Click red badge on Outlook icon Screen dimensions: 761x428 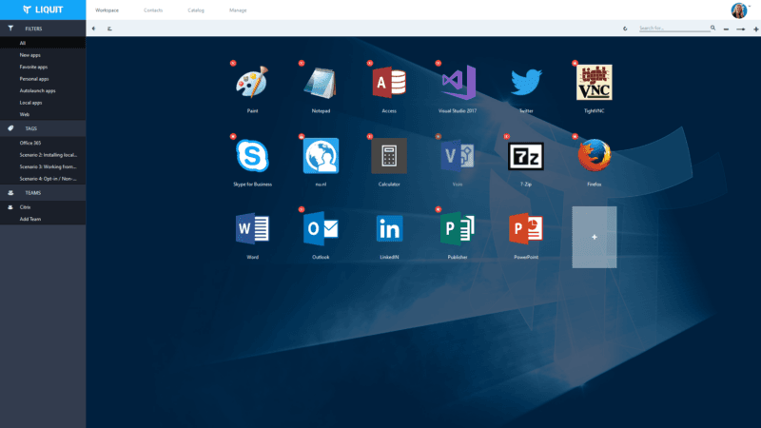click(302, 209)
